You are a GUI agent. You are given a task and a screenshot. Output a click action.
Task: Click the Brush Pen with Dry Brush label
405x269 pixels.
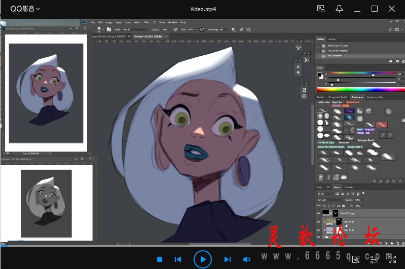tap(331, 147)
